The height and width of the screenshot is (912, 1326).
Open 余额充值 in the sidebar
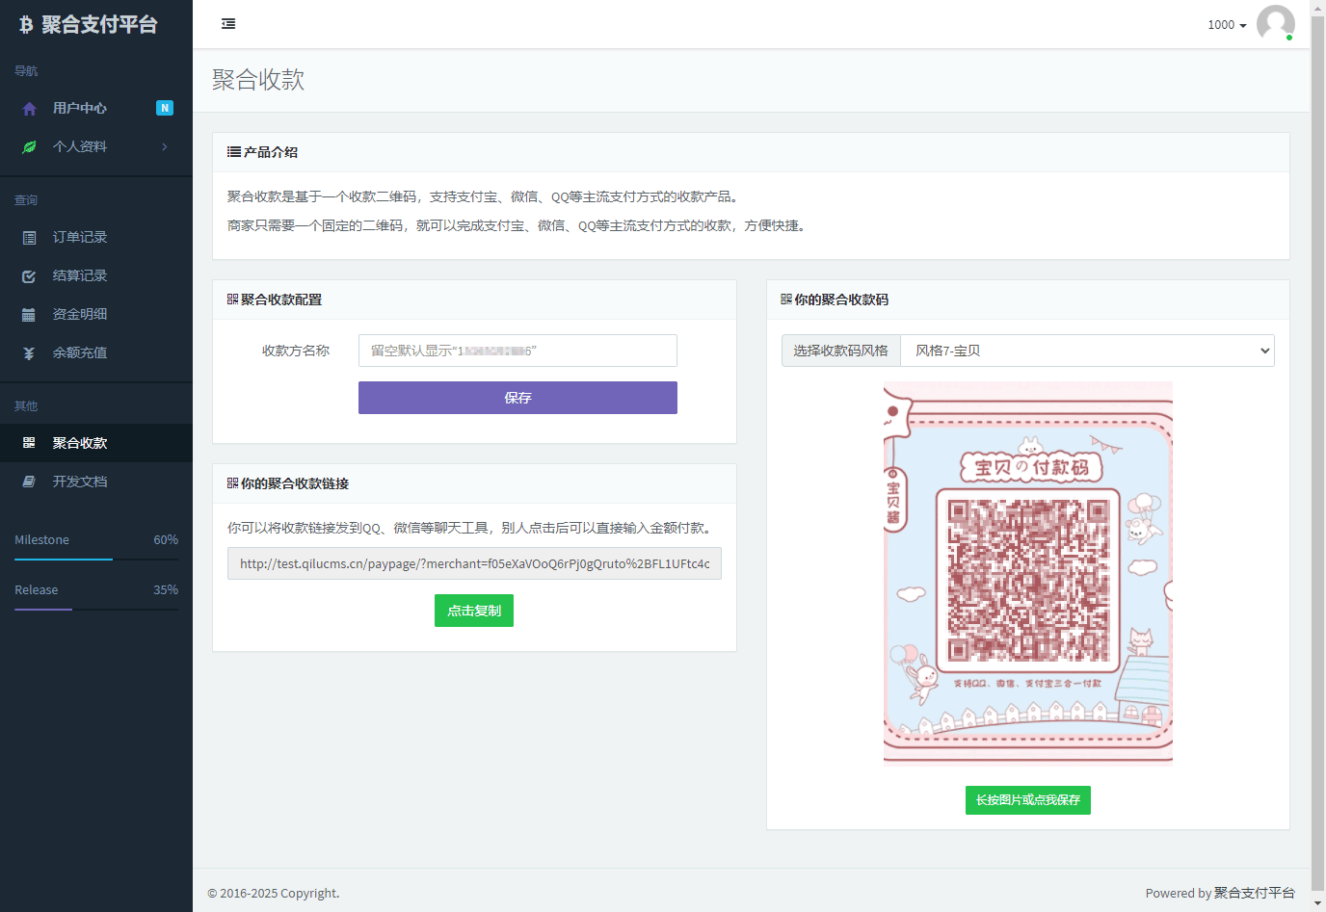click(x=96, y=352)
